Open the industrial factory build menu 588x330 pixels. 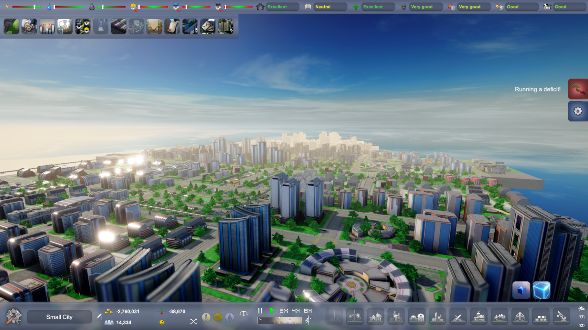point(396,316)
